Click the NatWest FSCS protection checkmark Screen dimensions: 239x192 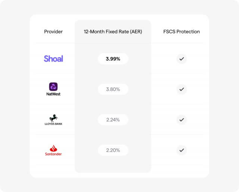point(181,89)
